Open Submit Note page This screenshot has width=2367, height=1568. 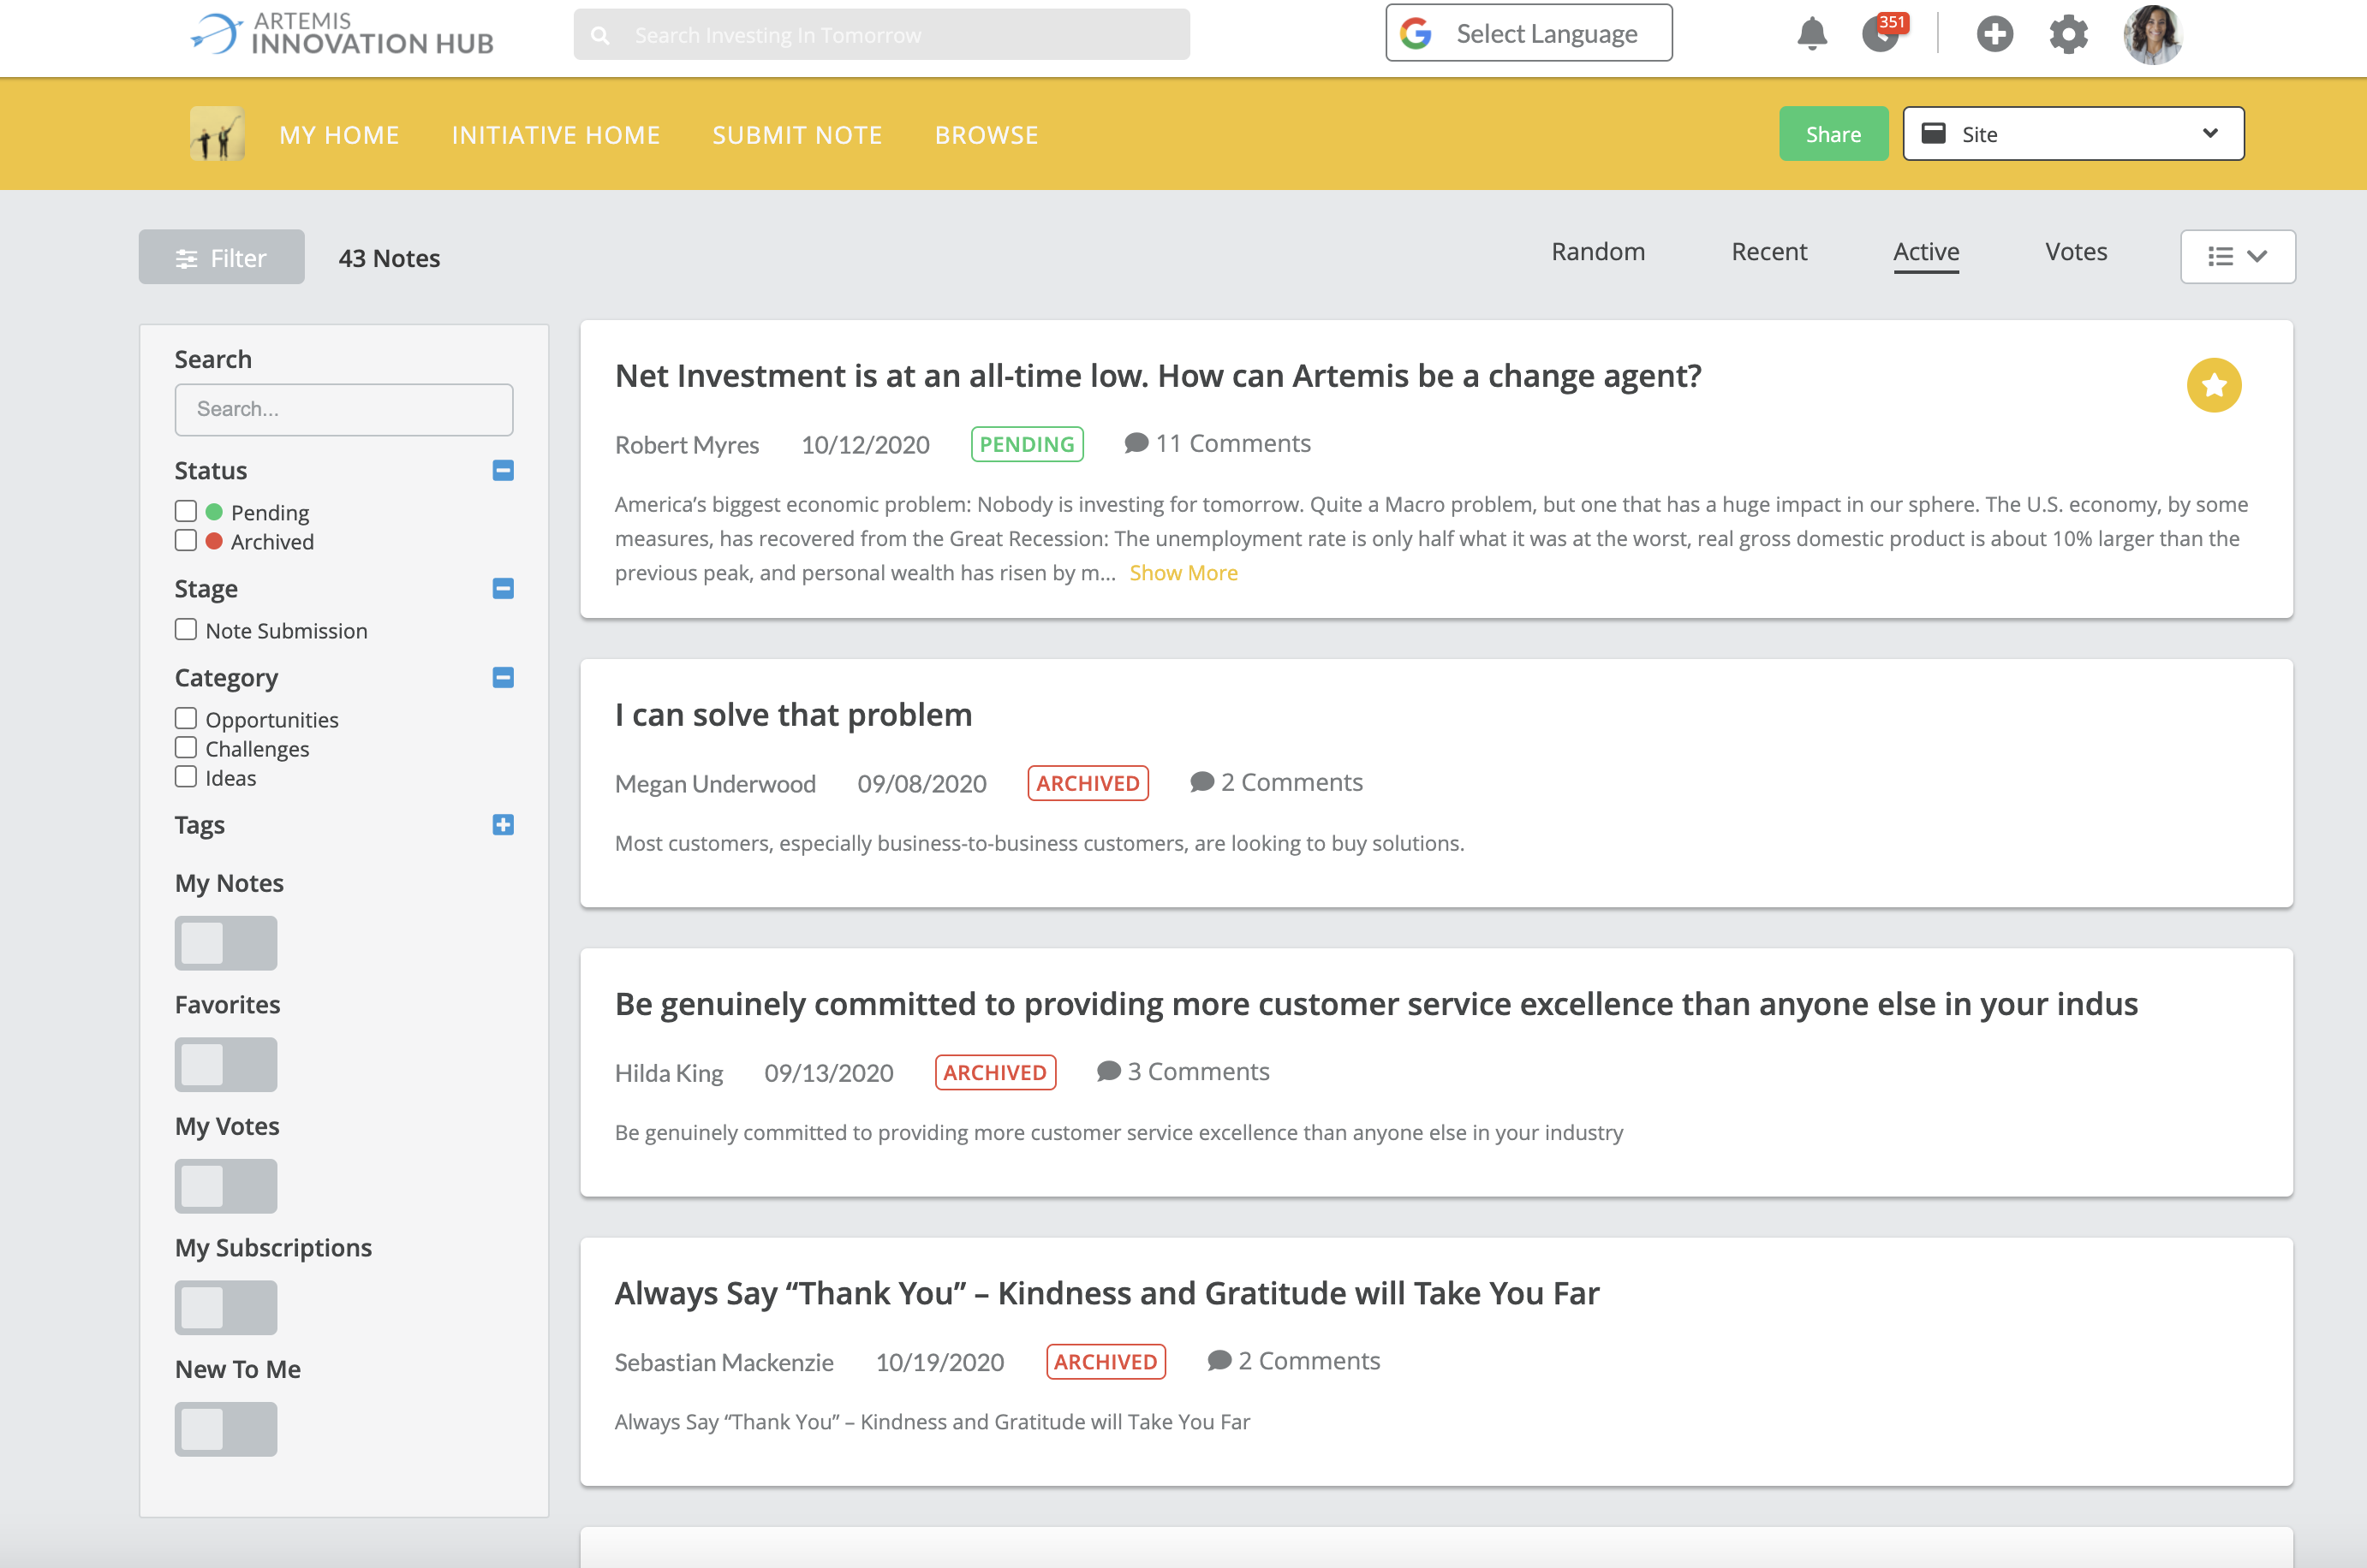pyautogui.click(x=797, y=135)
